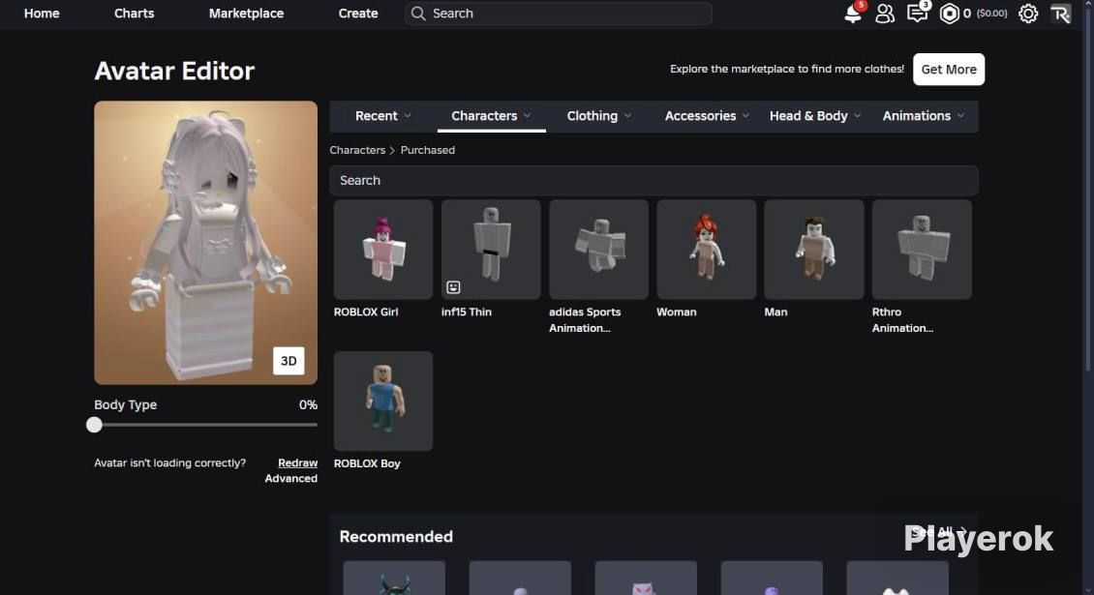The height and width of the screenshot is (595, 1094).
Task: Click the Get More button
Action: click(x=948, y=69)
